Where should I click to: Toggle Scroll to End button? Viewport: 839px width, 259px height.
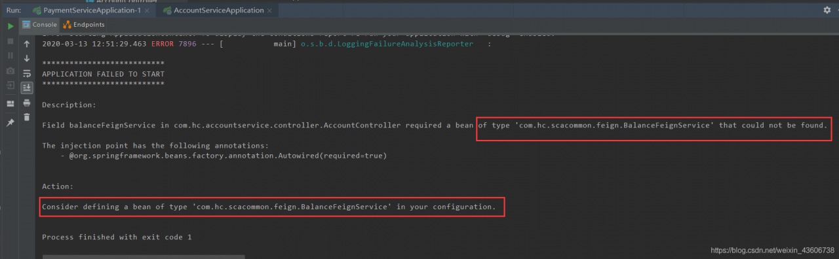(x=27, y=88)
